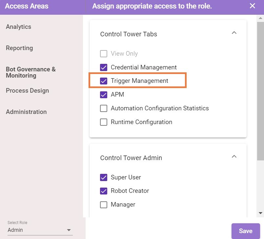Uncheck the Trigger Management checkbox

pyautogui.click(x=104, y=81)
